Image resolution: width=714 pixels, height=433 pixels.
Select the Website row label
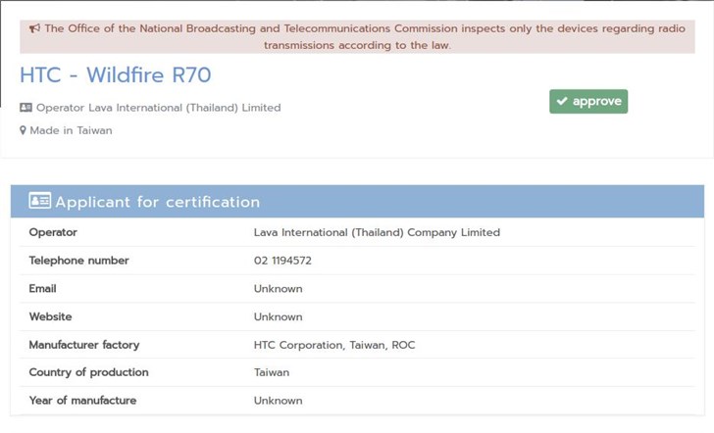click(51, 317)
